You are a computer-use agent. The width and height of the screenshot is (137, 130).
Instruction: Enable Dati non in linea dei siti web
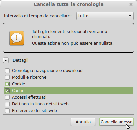[x=7, y=104]
